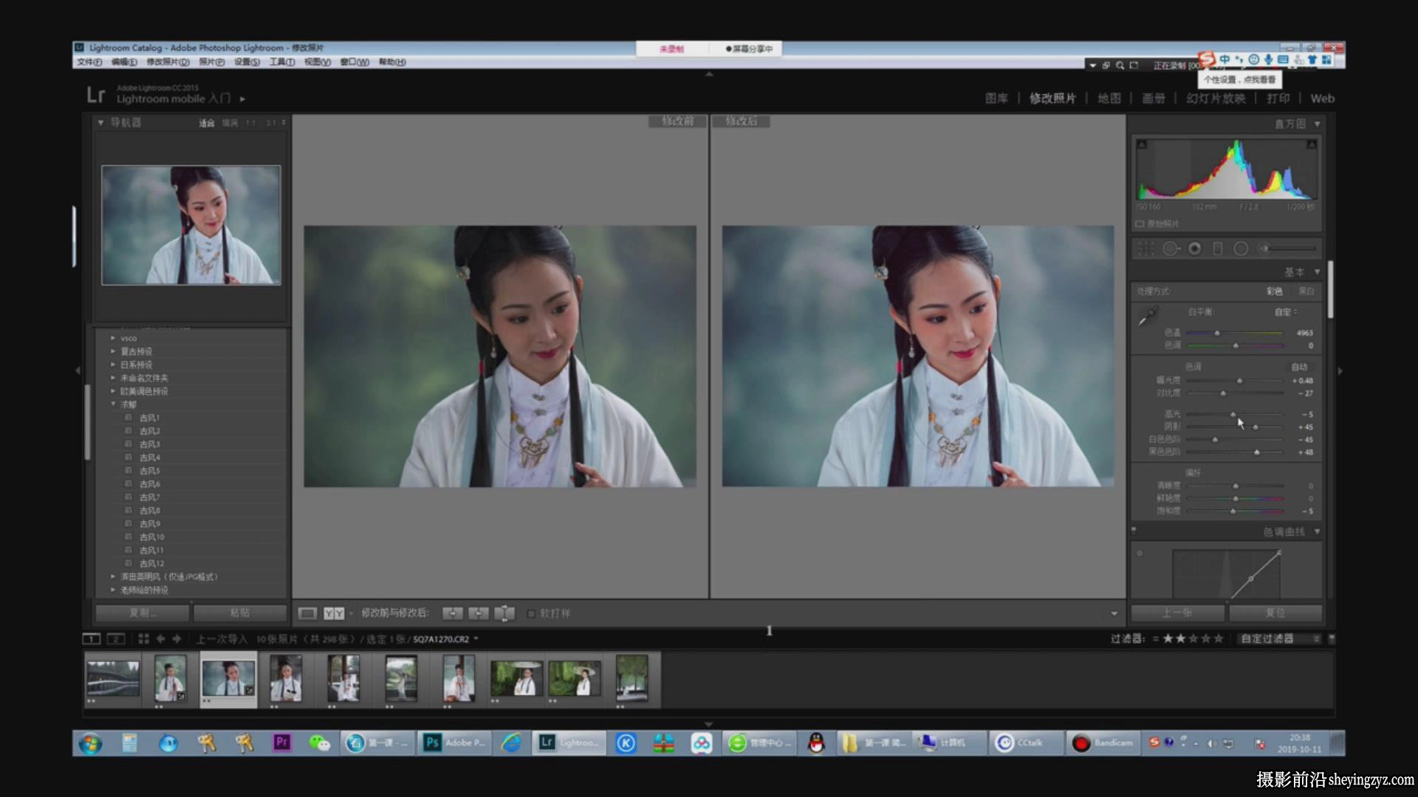Click the Windows Start button

(91, 743)
